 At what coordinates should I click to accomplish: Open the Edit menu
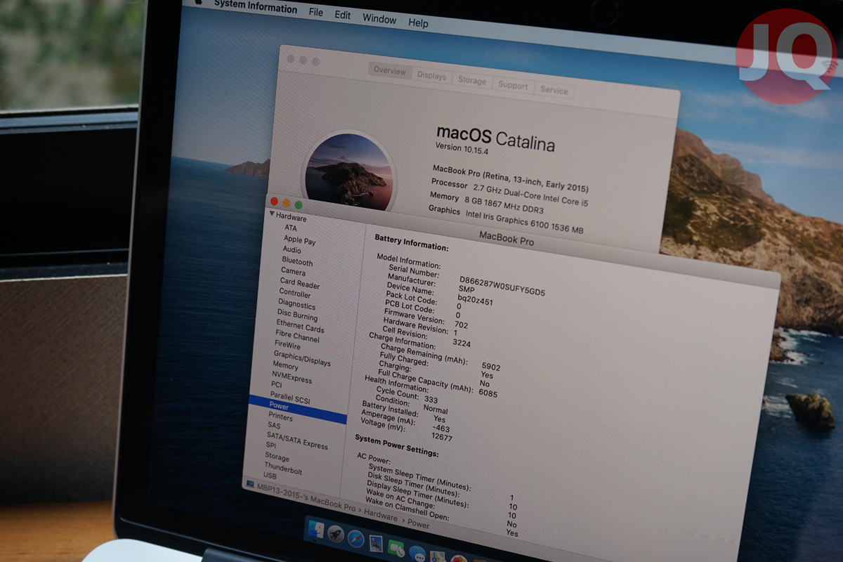(x=343, y=15)
